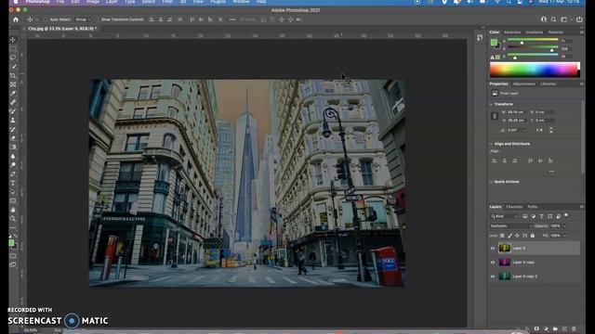Lock transparent pixels icon in Layers
This screenshot has height=334, width=595.
502,236
